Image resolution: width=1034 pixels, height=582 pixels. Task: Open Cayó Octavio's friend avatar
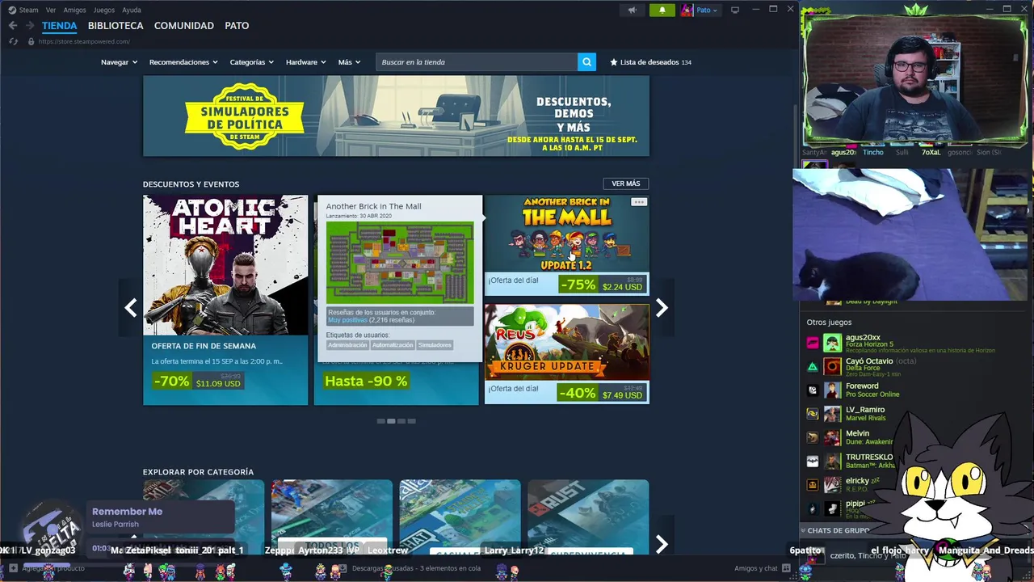(832, 366)
